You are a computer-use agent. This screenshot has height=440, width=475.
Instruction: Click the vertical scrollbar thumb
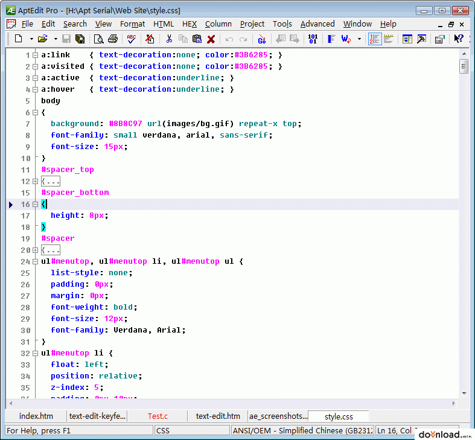point(464,66)
